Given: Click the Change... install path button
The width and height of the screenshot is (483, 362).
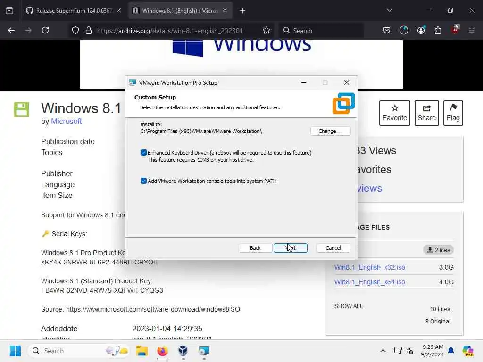Looking at the screenshot, I should click(330, 131).
